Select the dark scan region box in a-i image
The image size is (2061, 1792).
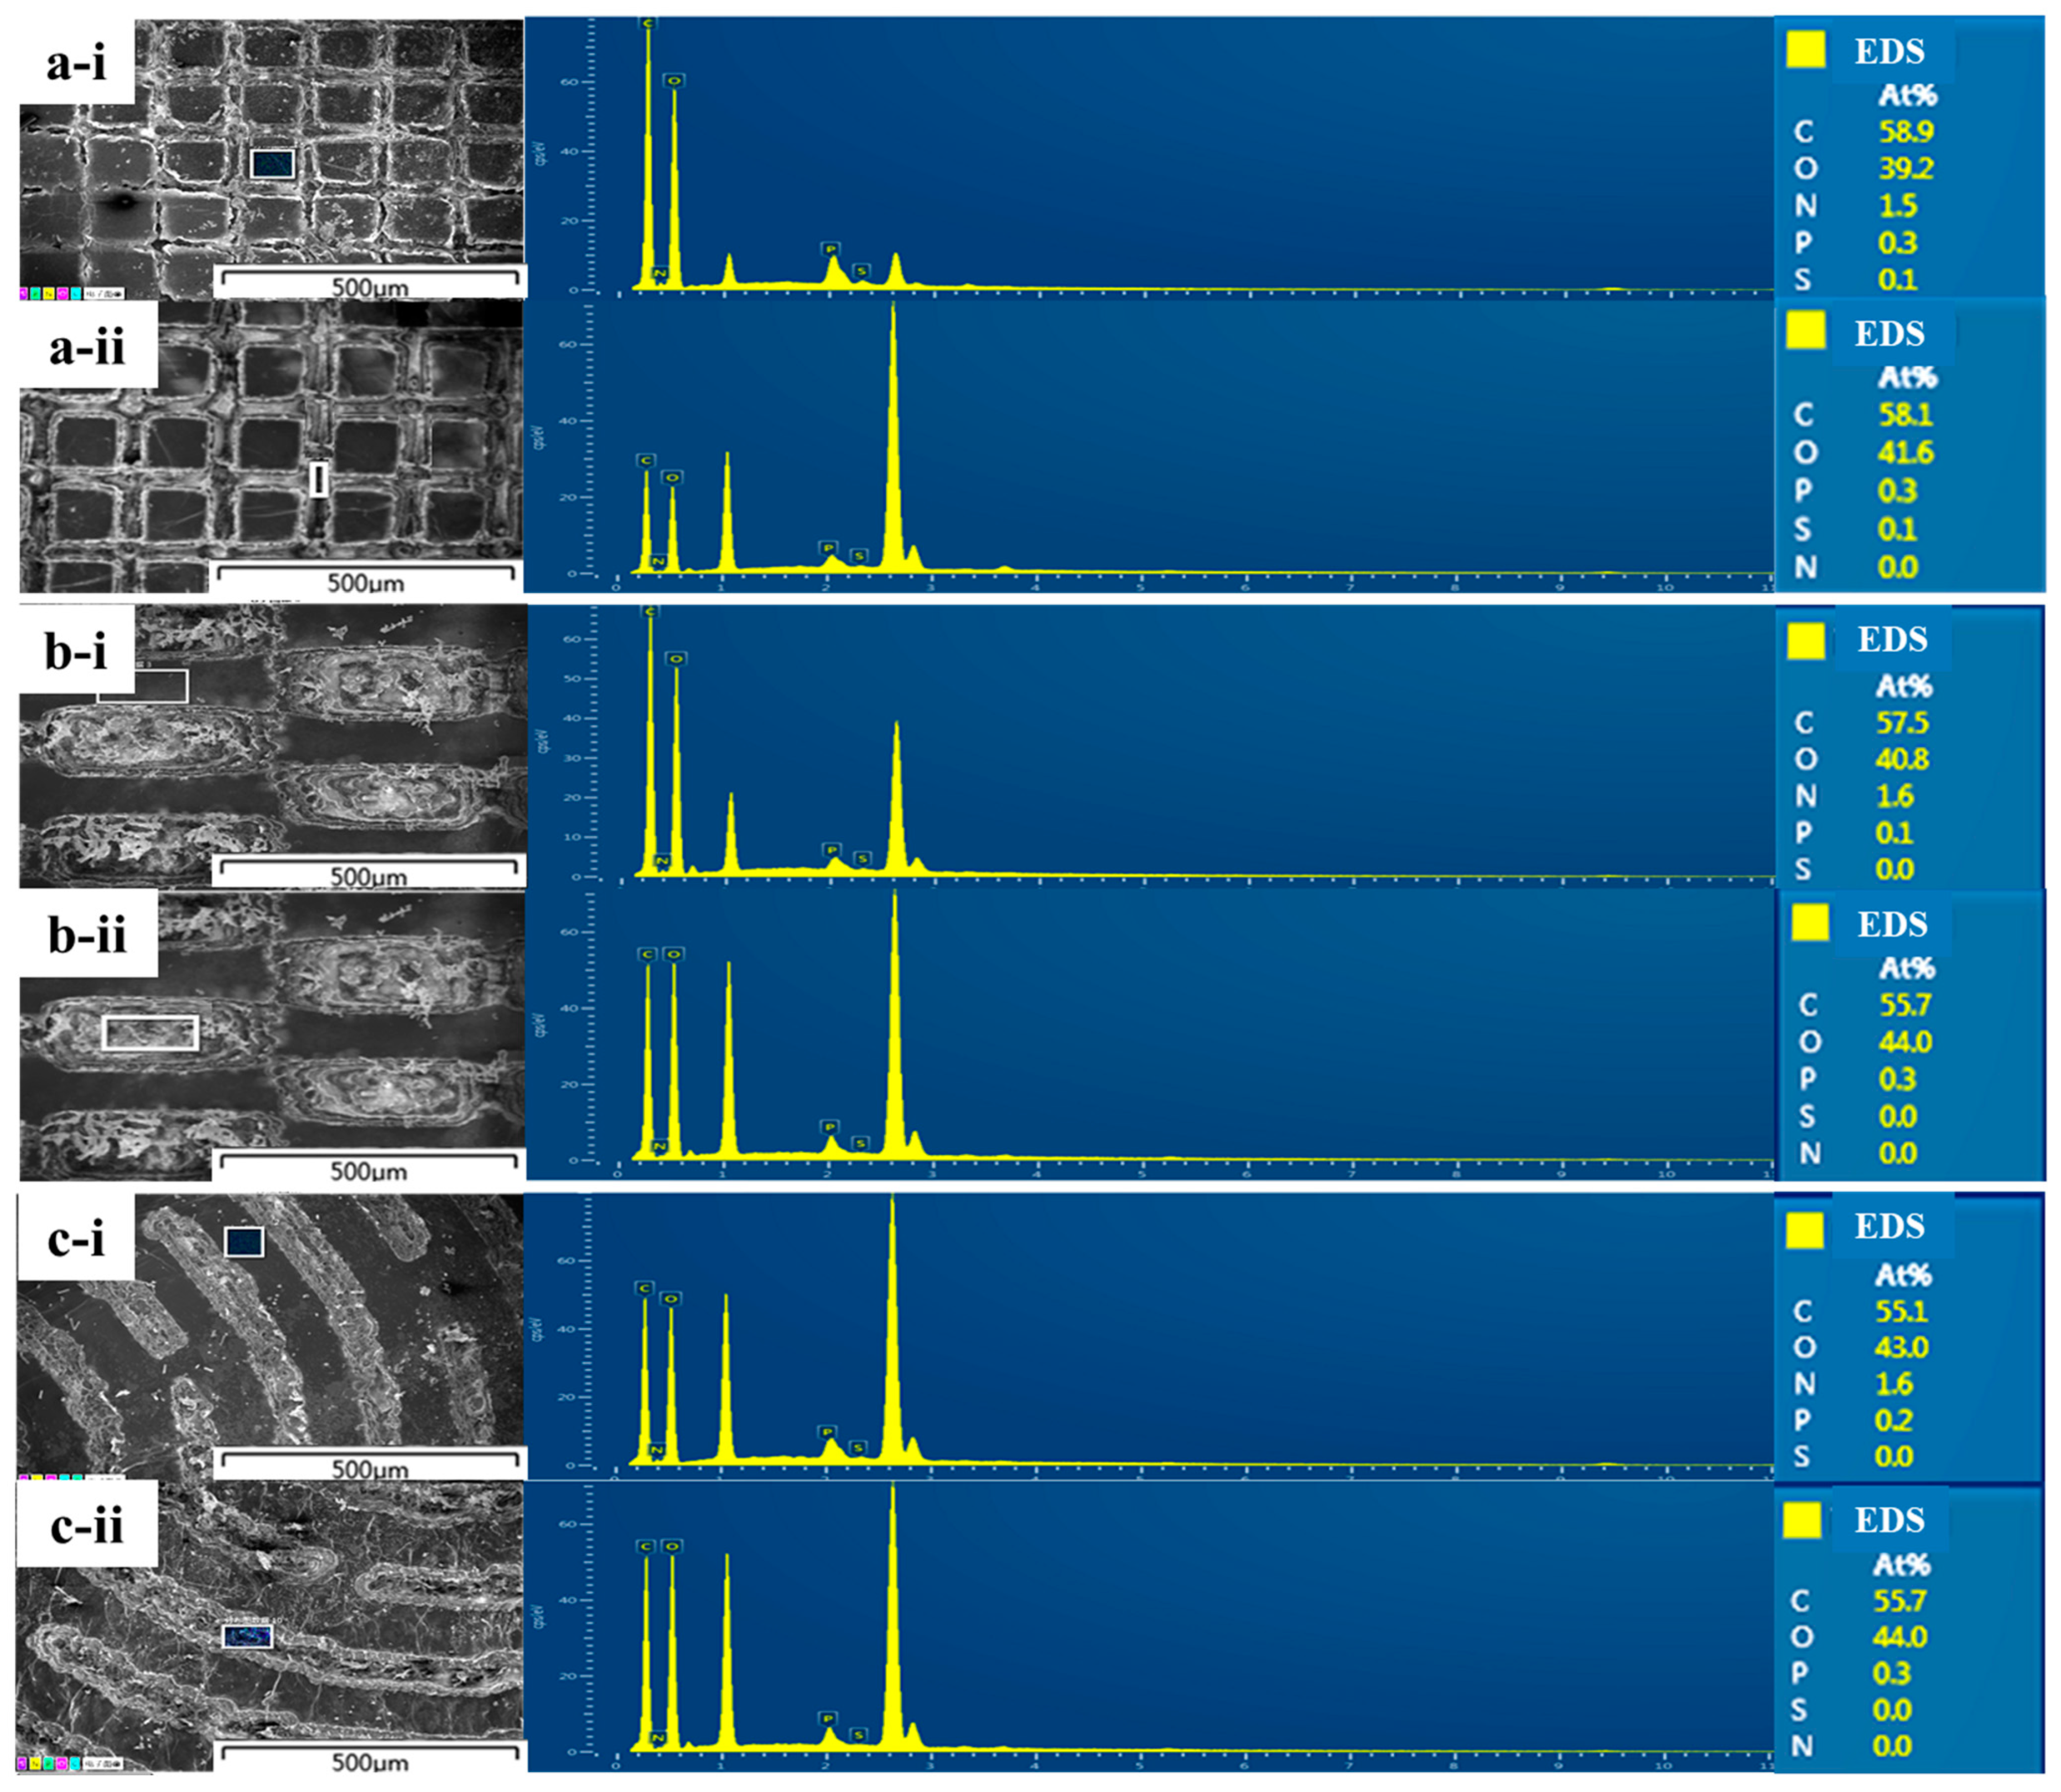(272, 164)
